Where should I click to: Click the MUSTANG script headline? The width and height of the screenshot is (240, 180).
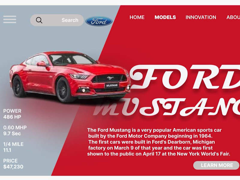click(x=166, y=107)
